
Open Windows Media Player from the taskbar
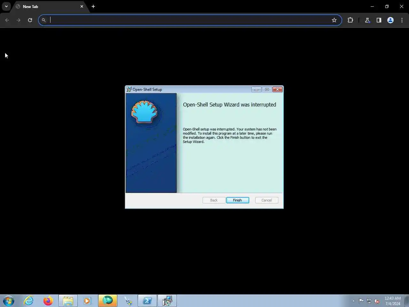point(87,301)
